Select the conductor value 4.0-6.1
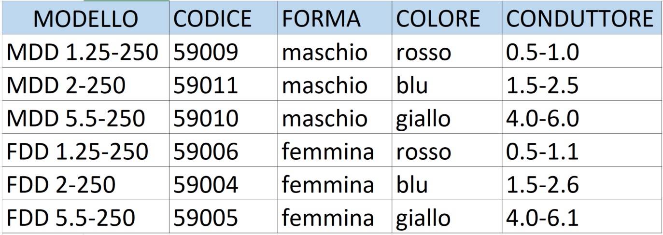 582,218
